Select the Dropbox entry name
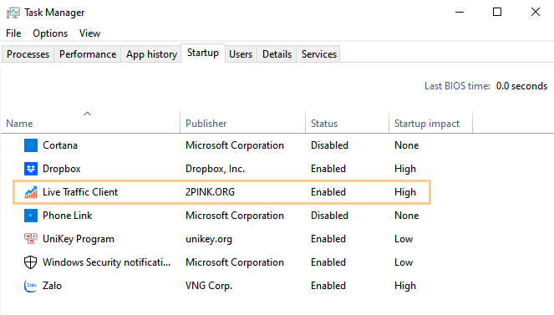 [x=62, y=169]
